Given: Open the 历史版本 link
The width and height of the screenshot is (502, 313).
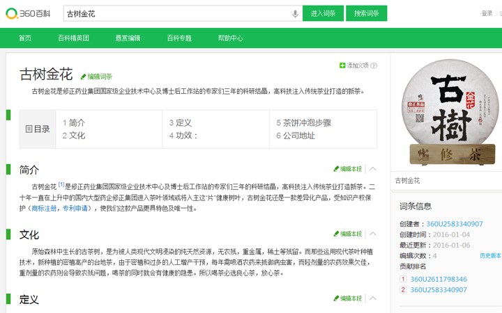Looking at the screenshot, I should [x=490, y=256].
